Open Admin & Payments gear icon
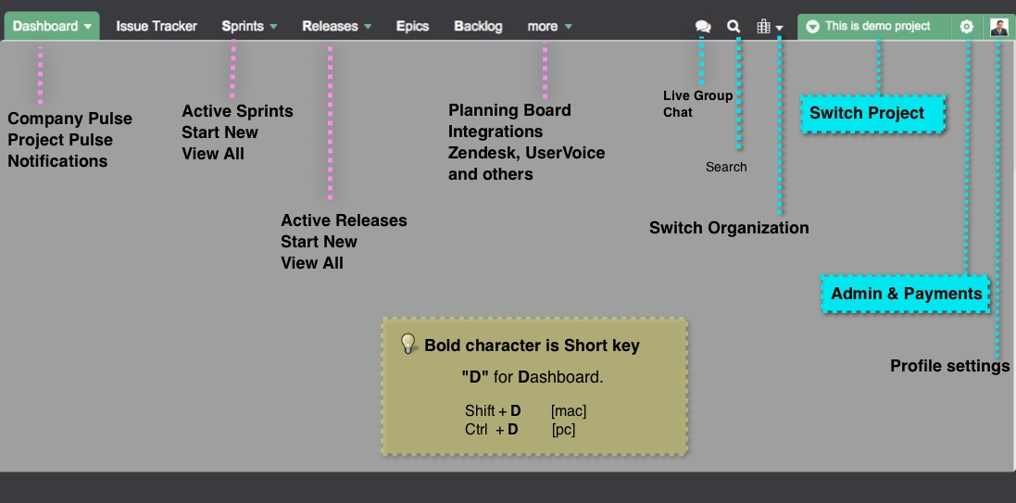The image size is (1016, 503). coord(966,27)
